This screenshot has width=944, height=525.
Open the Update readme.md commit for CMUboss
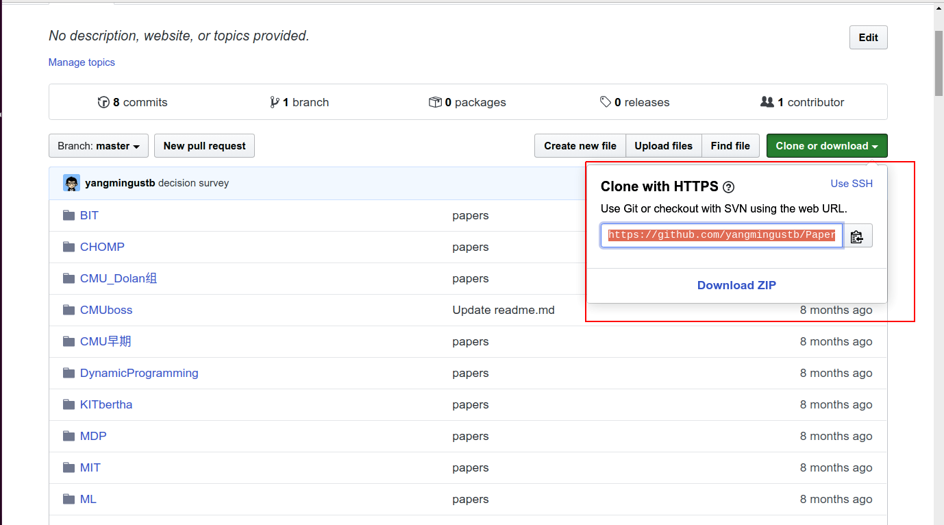(x=504, y=310)
